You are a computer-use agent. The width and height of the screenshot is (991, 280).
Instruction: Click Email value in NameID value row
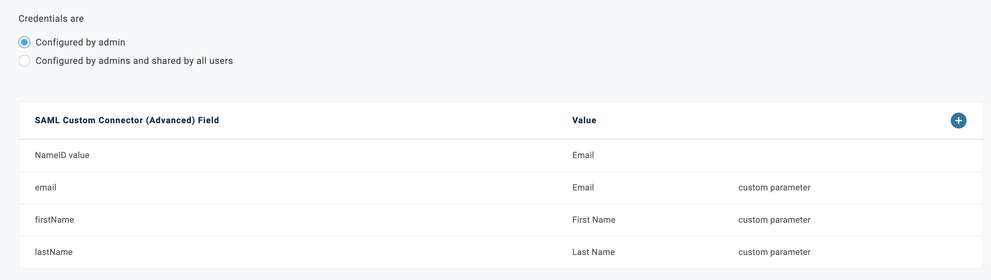point(583,155)
